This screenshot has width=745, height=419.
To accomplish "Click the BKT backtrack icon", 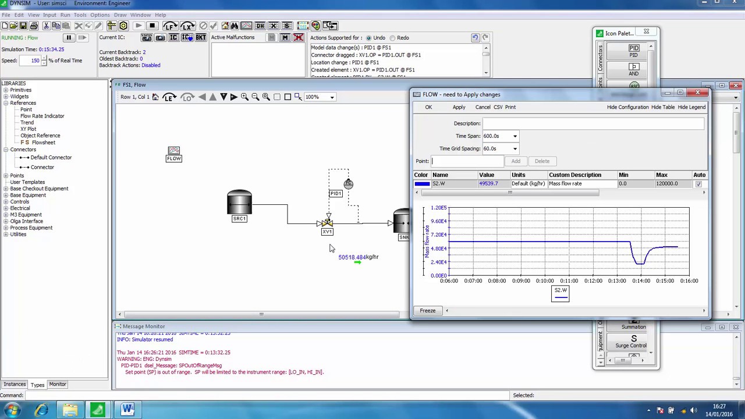I will [201, 38].
